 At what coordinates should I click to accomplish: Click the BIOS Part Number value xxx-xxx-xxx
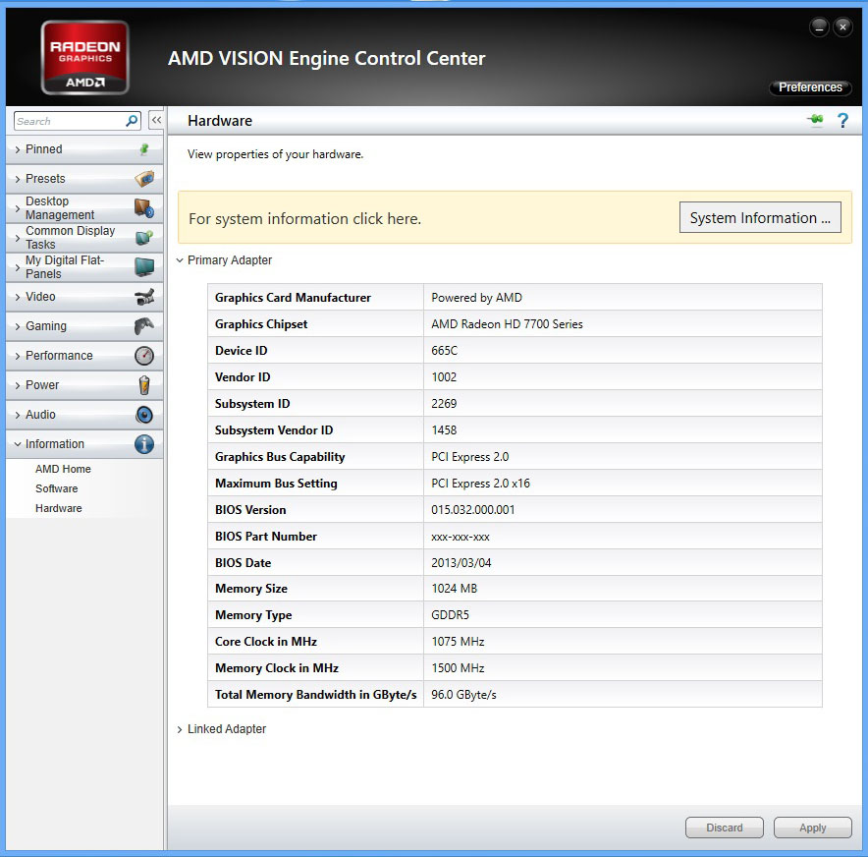tap(460, 537)
